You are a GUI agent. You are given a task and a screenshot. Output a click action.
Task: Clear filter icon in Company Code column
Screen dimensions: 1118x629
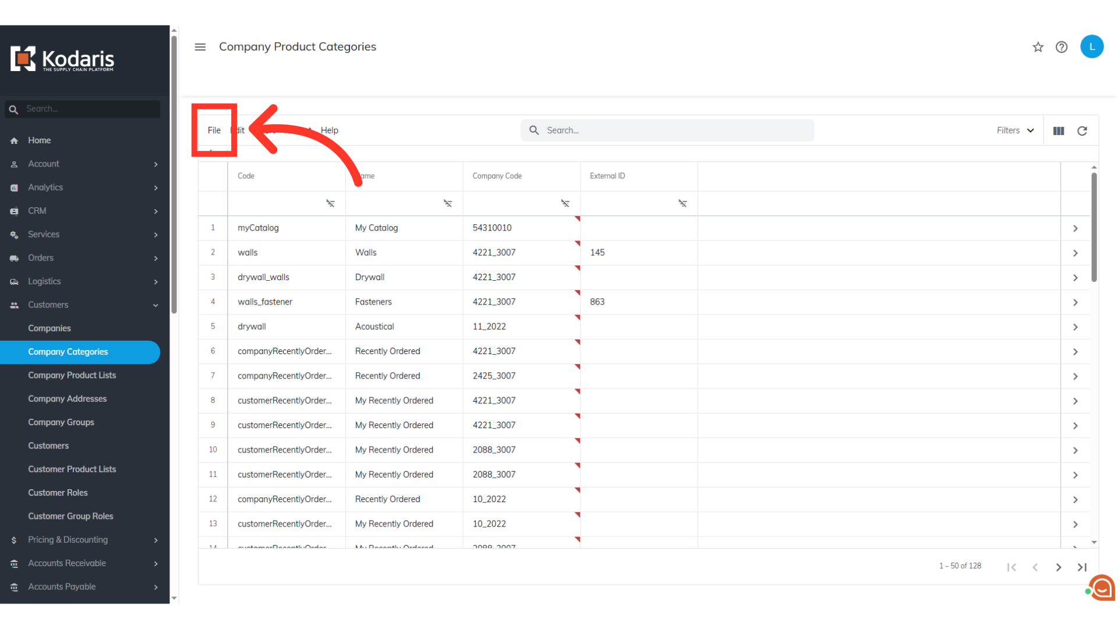pos(565,203)
